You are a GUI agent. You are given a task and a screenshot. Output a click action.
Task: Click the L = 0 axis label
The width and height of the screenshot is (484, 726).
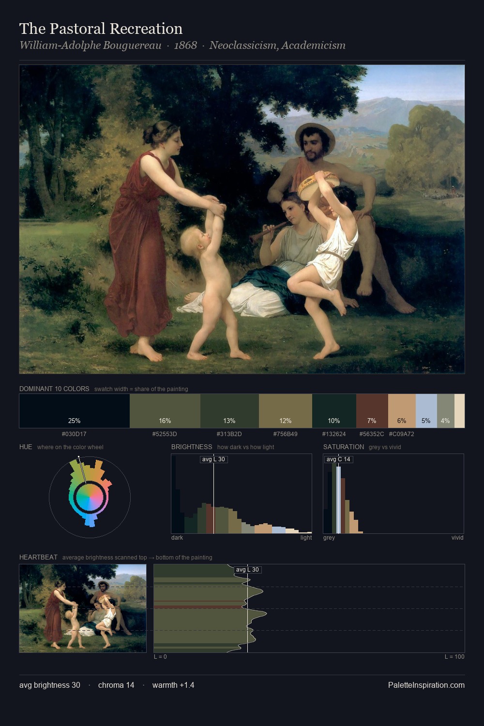coord(160,657)
